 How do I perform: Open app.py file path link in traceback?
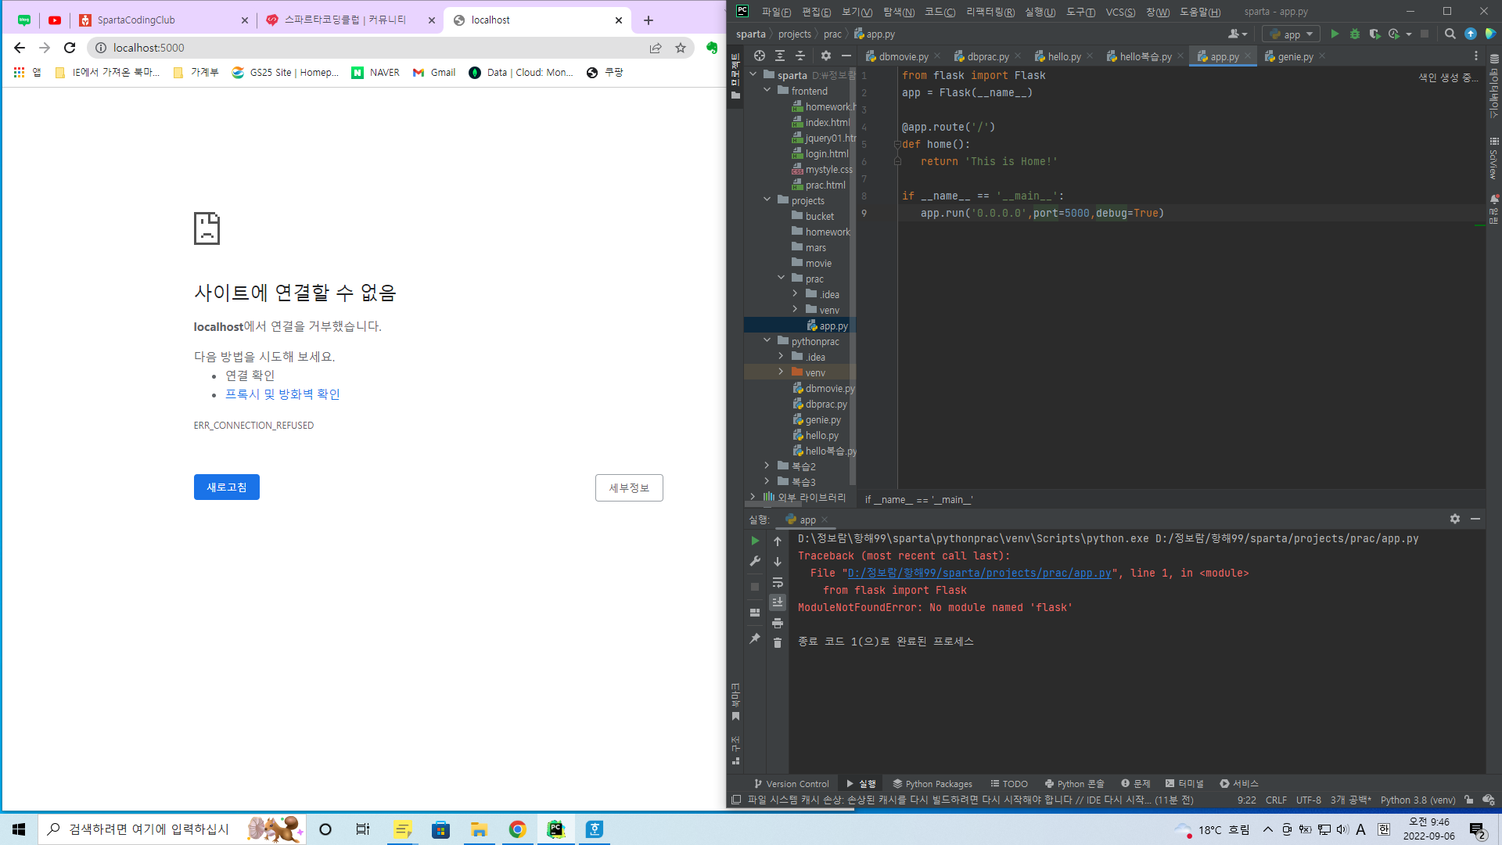click(x=979, y=574)
